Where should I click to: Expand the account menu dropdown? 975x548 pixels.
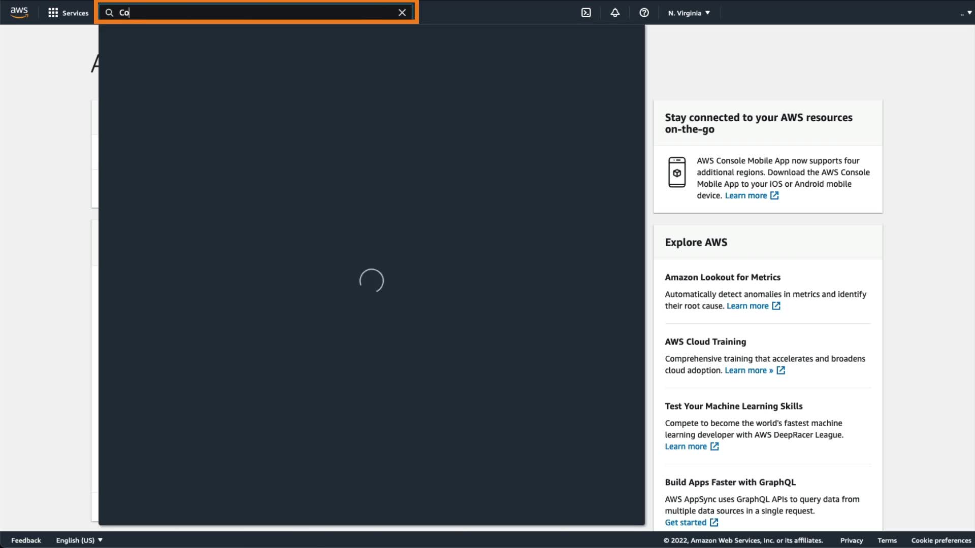point(966,13)
